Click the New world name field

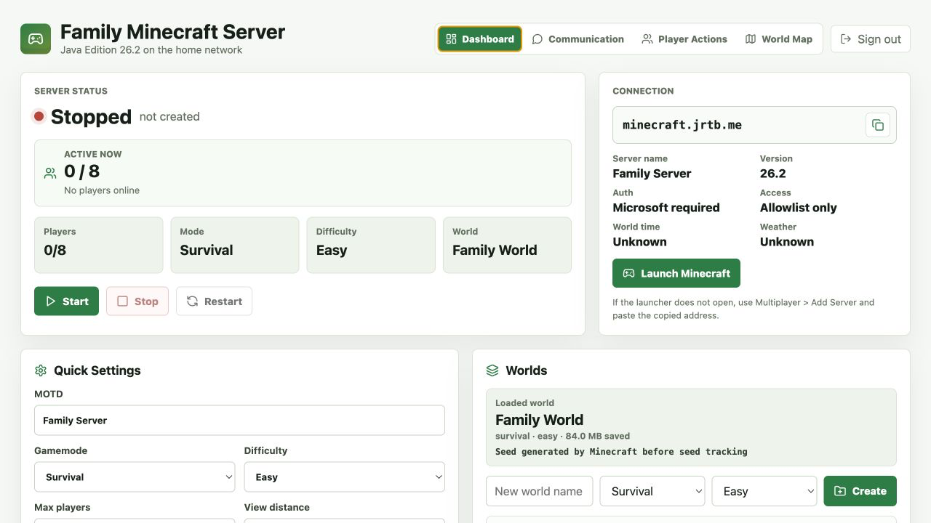(x=539, y=491)
